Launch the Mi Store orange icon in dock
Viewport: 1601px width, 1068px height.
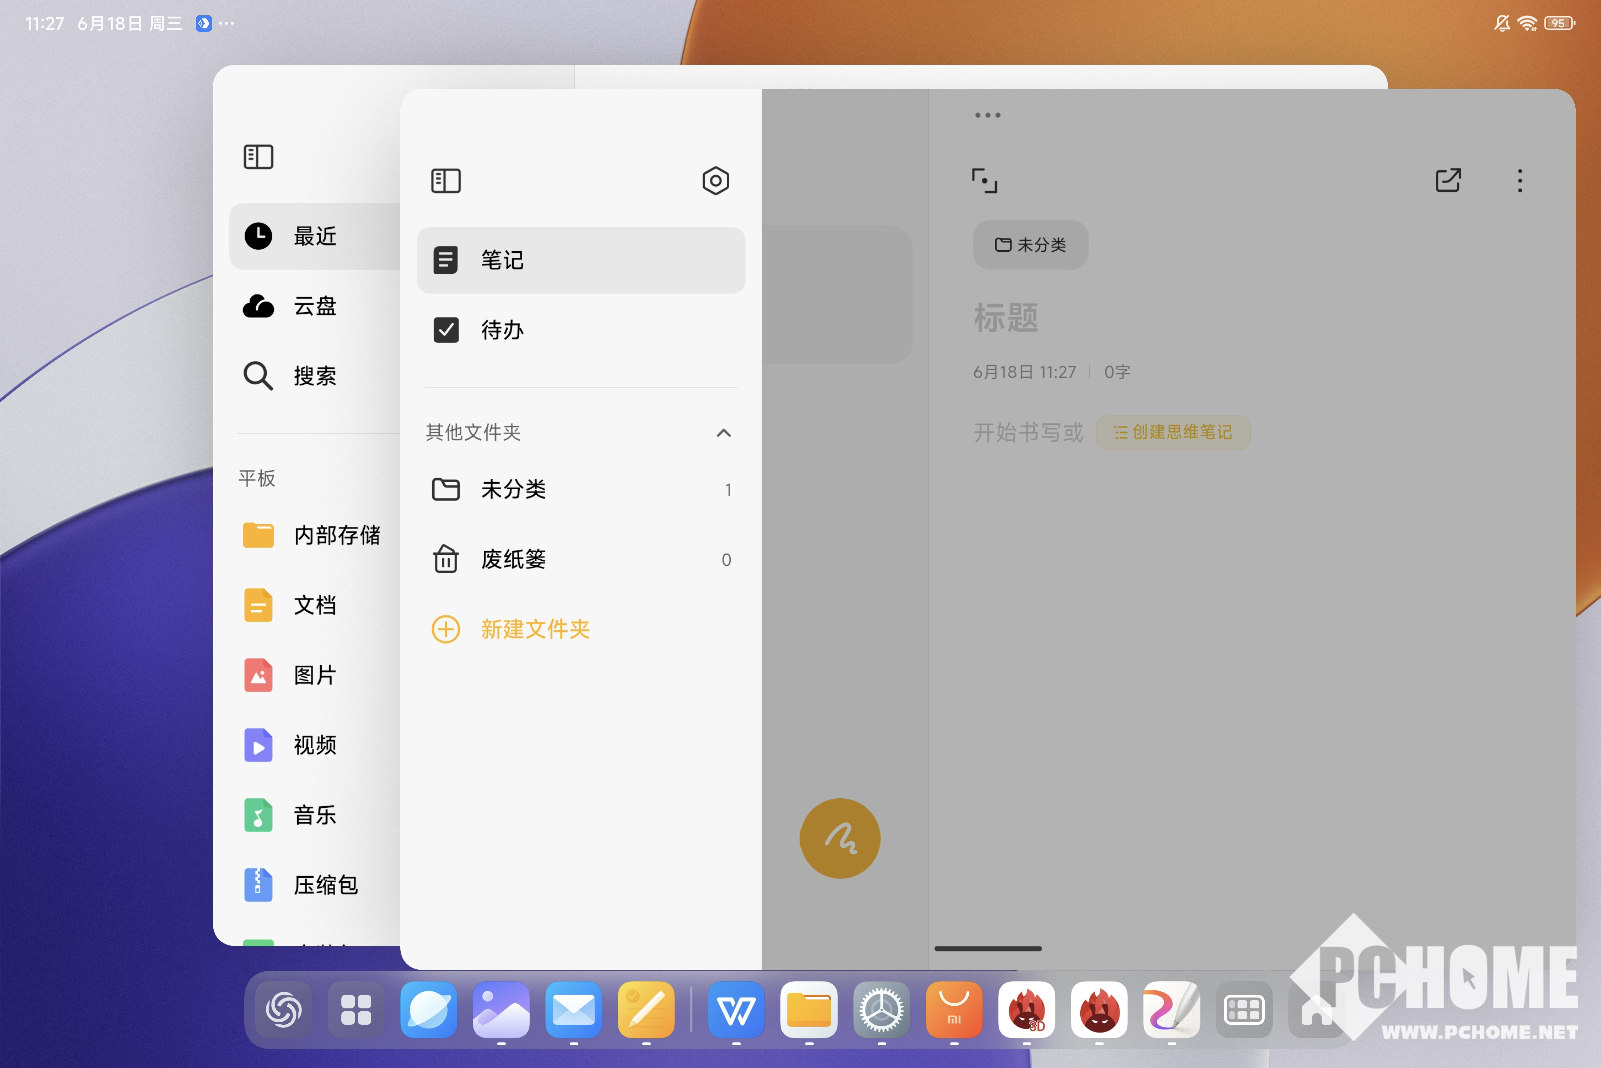[x=954, y=1010]
